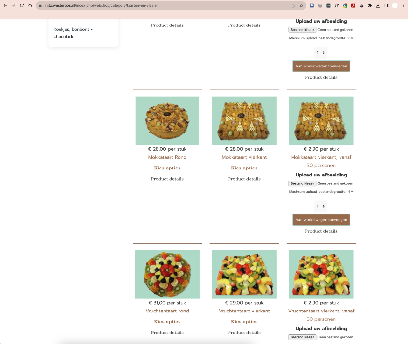
Task: Open Kies opties for Vruchtentaart vierkant
Action: [244, 322]
